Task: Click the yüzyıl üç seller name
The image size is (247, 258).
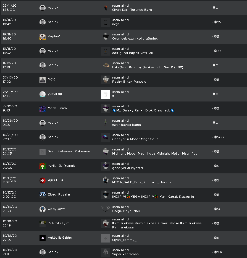Action: 55,94
